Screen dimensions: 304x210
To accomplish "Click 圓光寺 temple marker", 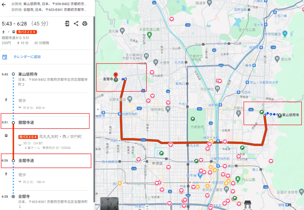I will click(x=277, y=58).
